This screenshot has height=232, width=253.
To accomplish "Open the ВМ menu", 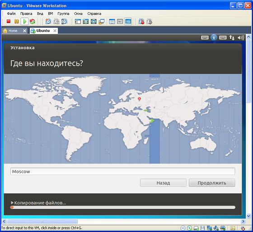I will [x=51, y=14].
